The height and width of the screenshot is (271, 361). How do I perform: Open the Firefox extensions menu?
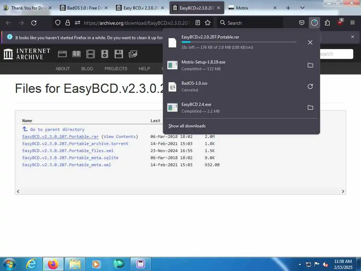[x=327, y=23]
